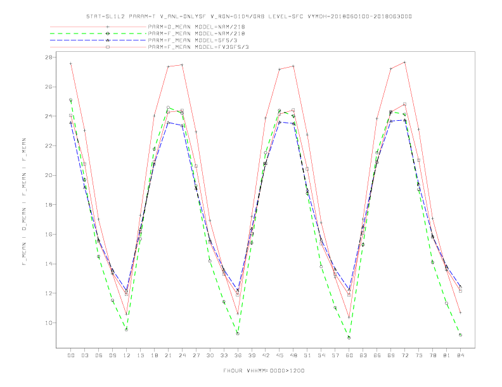Select legend entry PARM=O_MEAN MODEL=NAM/218
The image size is (502, 387).
coord(196,27)
